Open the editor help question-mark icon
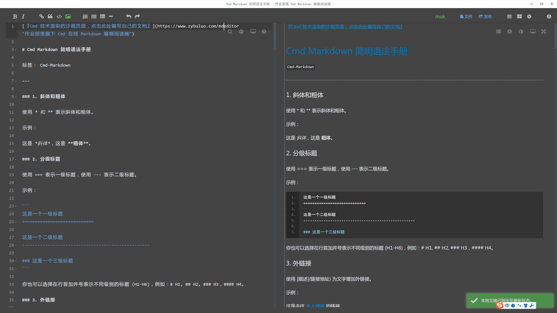 click(264, 32)
